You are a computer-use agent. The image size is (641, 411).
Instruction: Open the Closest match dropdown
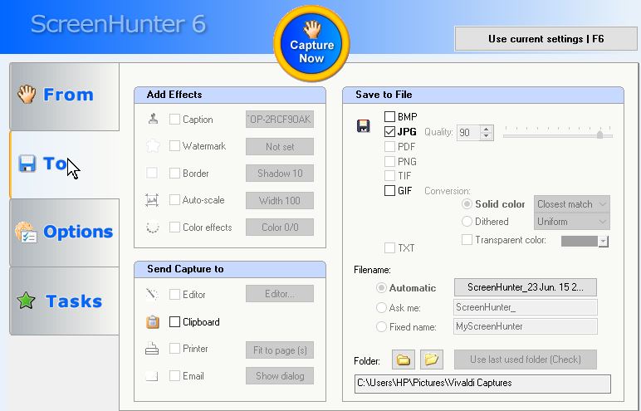(x=571, y=204)
